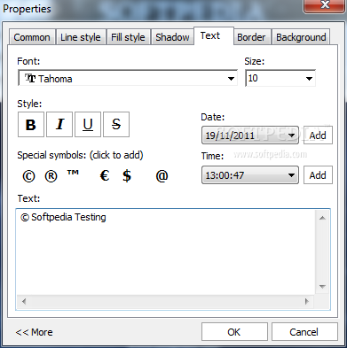
Task: Click the Cancel button
Action: [304, 332]
